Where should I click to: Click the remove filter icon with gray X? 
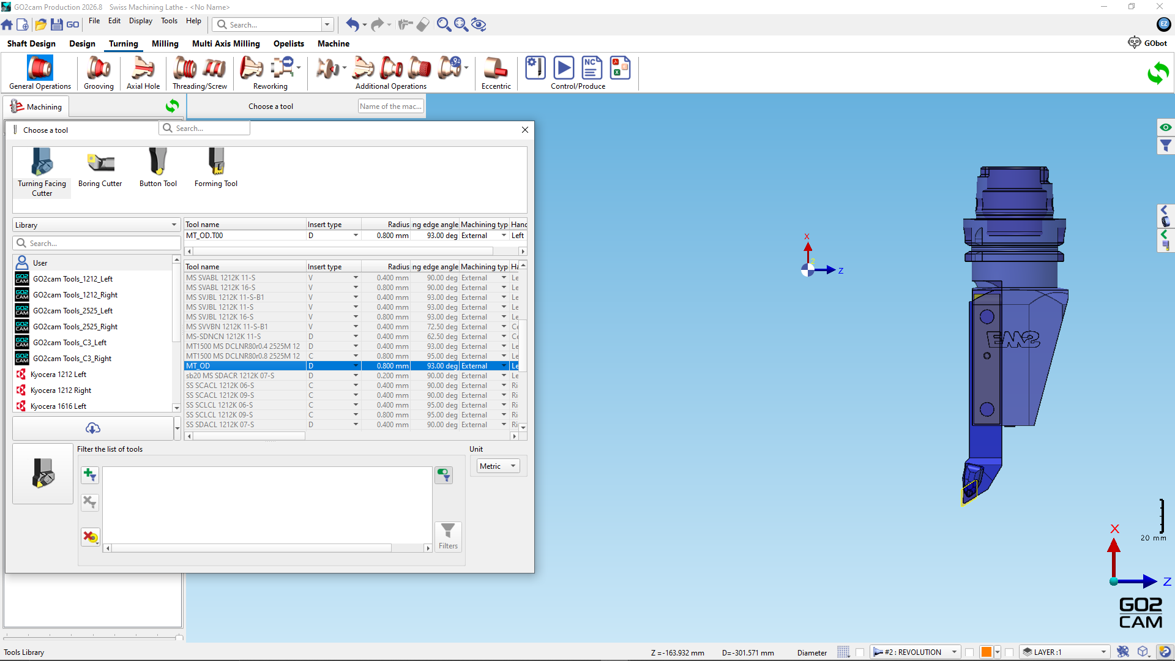click(x=90, y=502)
